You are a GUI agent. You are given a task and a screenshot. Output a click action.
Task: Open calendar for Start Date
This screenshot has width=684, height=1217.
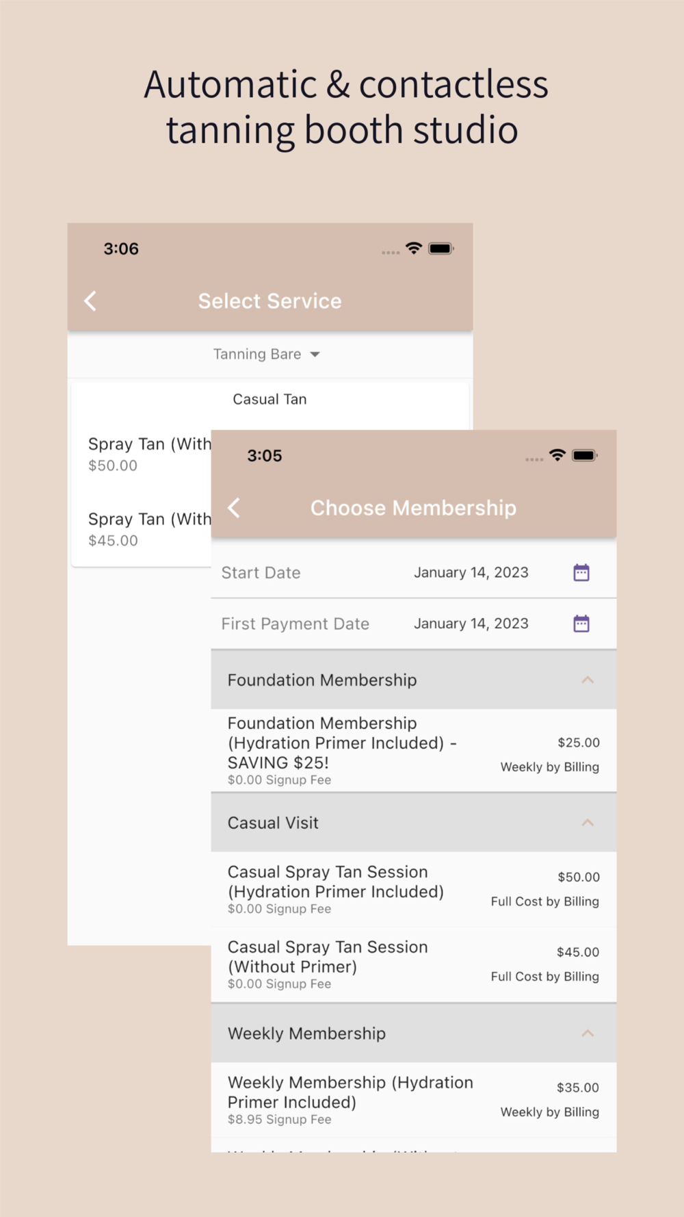pos(581,572)
